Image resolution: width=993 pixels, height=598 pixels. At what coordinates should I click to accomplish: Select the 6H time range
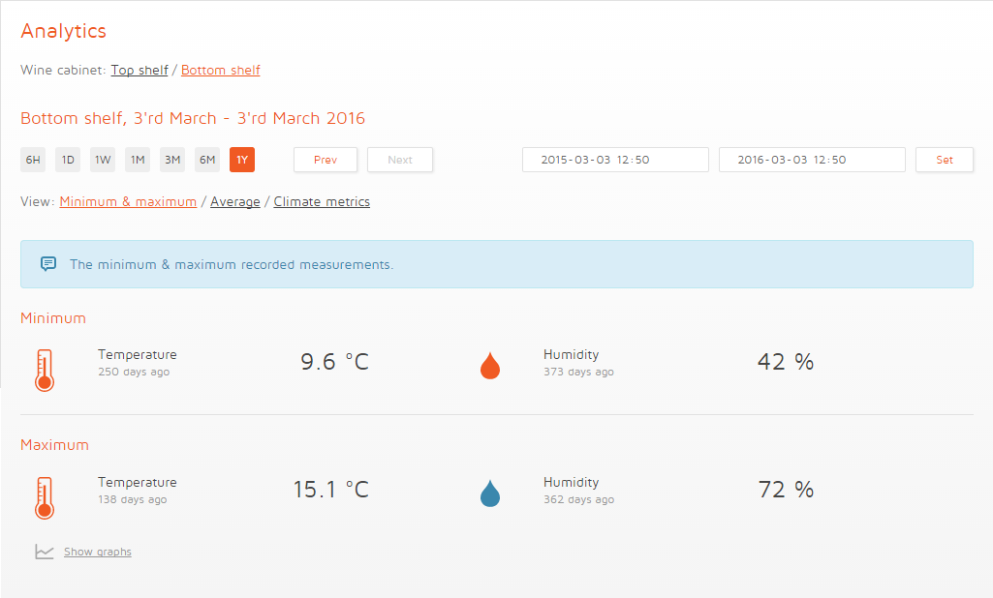[33, 160]
